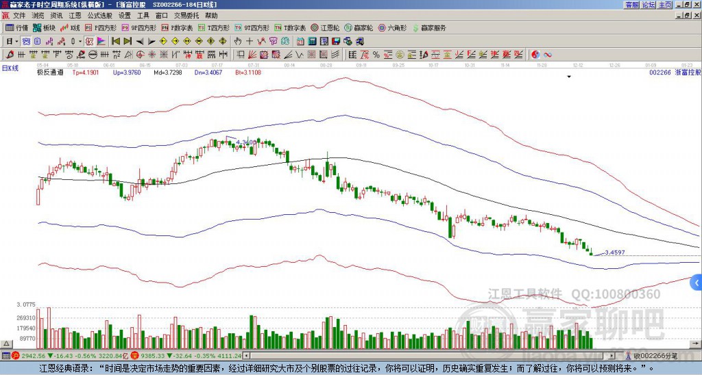
Task: Select the triangle ruler drawing tool
Action: tap(128, 55)
